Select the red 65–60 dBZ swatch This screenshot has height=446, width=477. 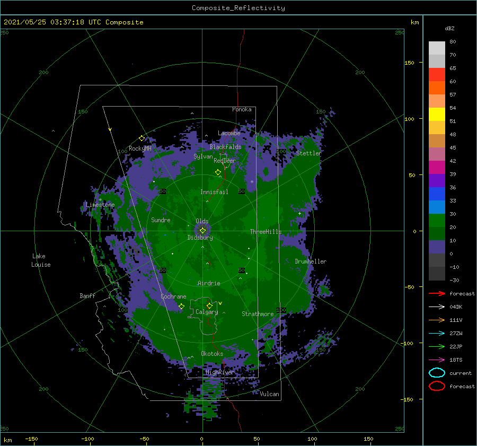point(437,75)
